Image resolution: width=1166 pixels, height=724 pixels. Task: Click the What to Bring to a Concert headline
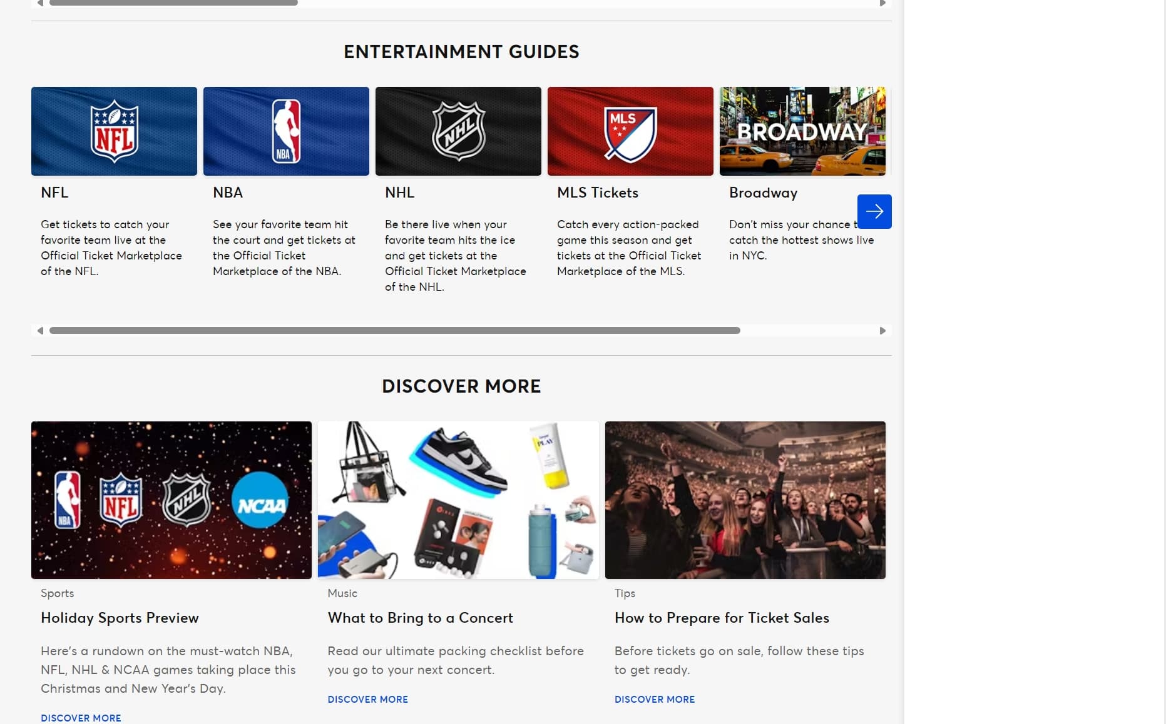pyautogui.click(x=420, y=618)
